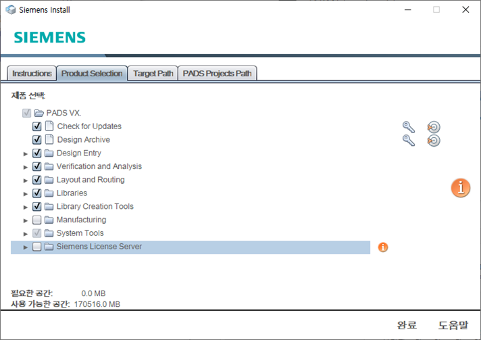Click the Siemens License Server folder icon

[49, 247]
